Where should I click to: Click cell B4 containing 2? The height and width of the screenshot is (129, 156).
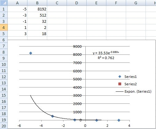(37, 27)
